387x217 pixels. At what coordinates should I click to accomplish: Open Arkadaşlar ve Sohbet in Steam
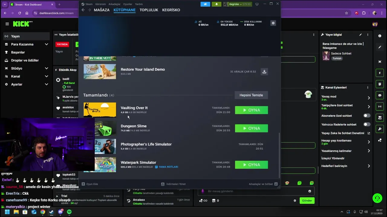coord(263,184)
